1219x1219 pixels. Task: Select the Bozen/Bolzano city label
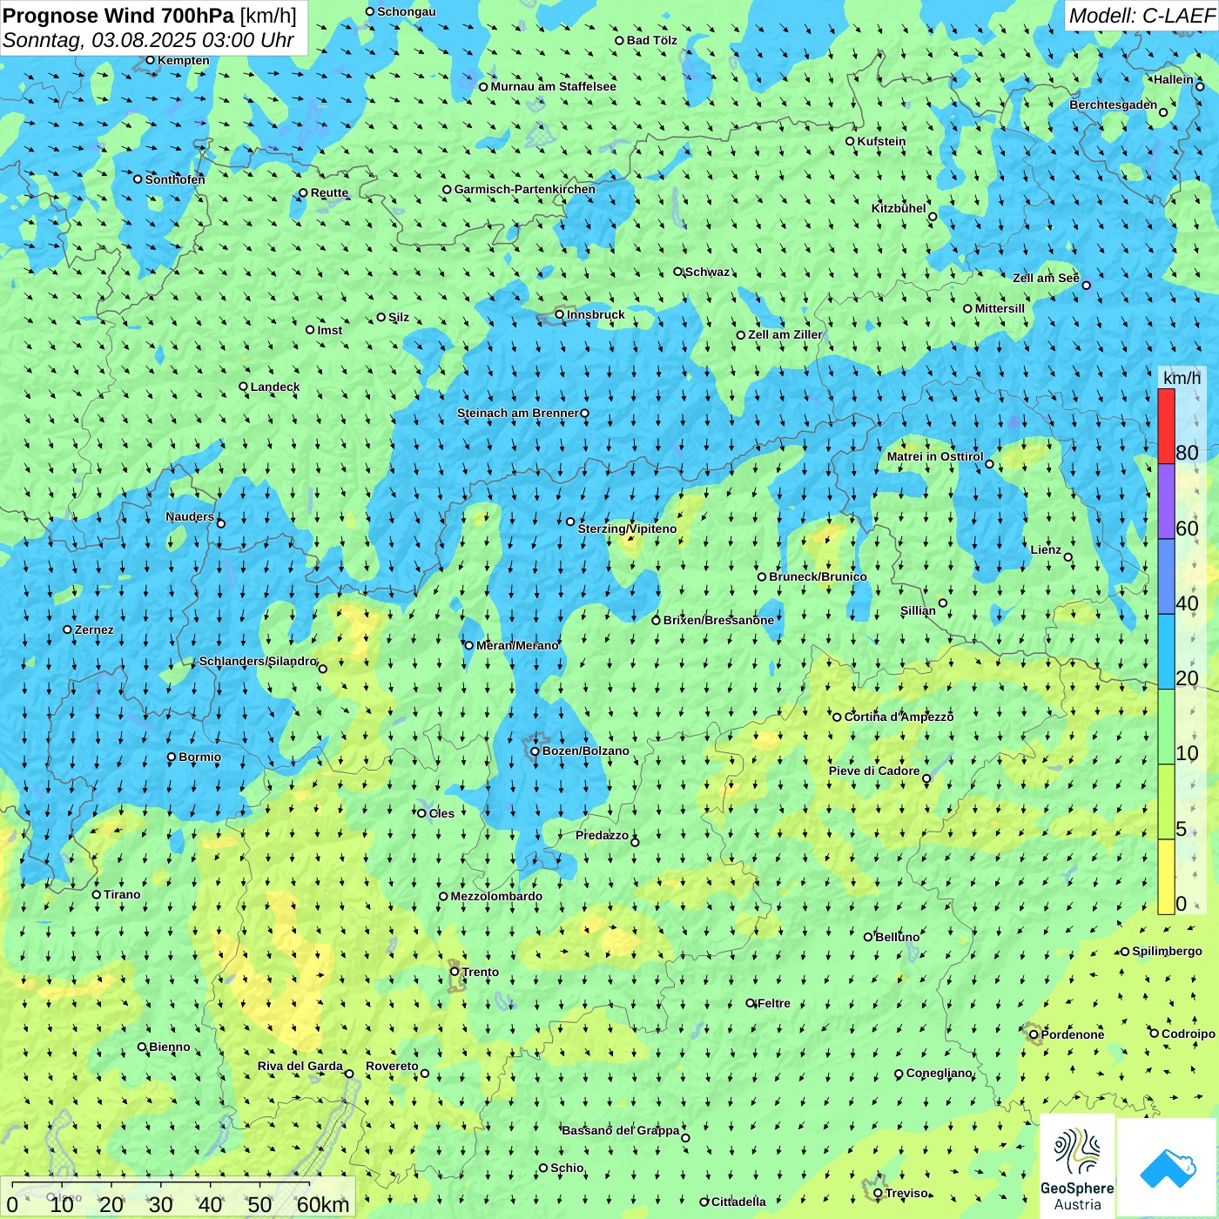click(585, 751)
